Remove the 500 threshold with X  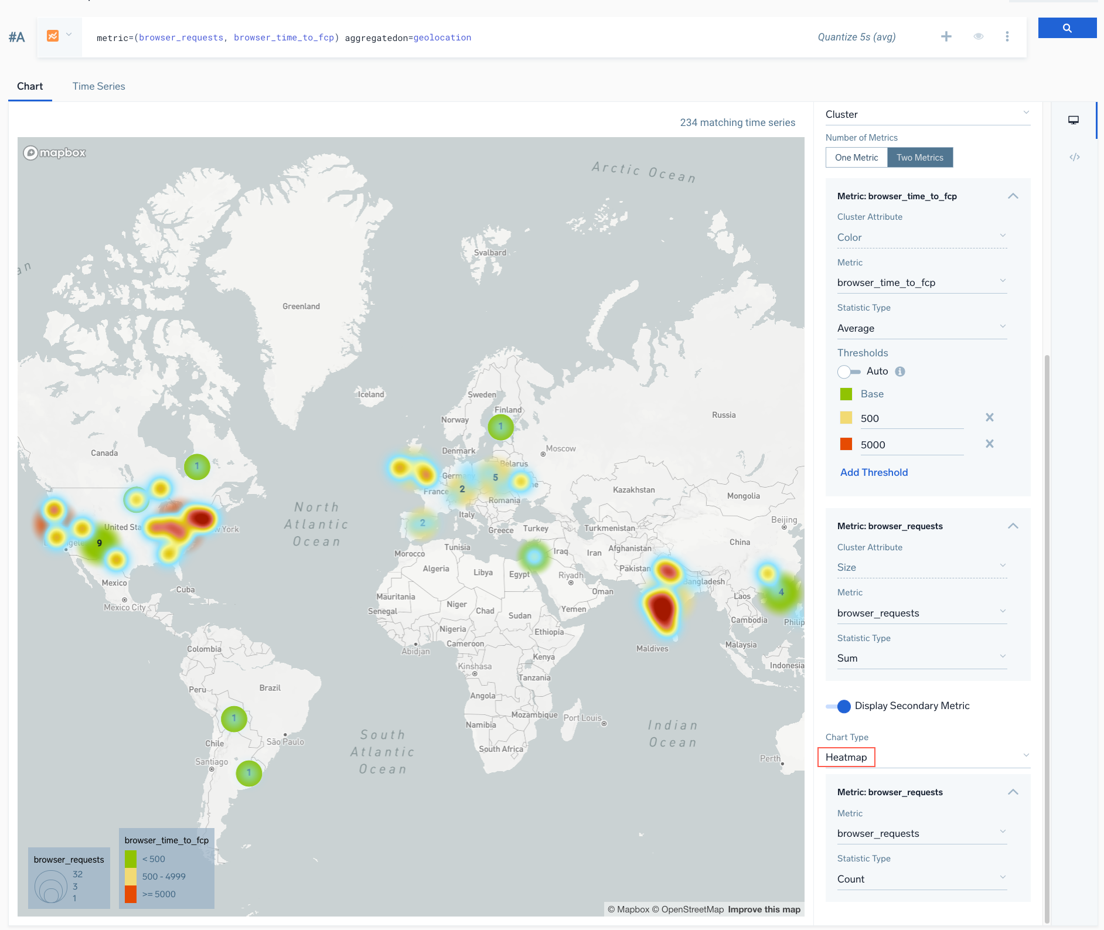click(989, 418)
